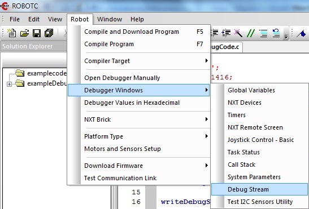Click the green comment slashes icon
The height and width of the screenshot is (209, 309).
251,33
